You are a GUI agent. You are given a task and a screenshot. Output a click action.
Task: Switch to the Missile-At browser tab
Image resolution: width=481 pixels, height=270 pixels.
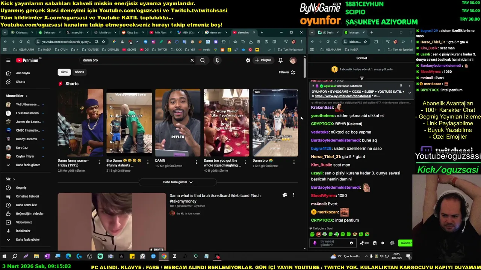pos(105,33)
